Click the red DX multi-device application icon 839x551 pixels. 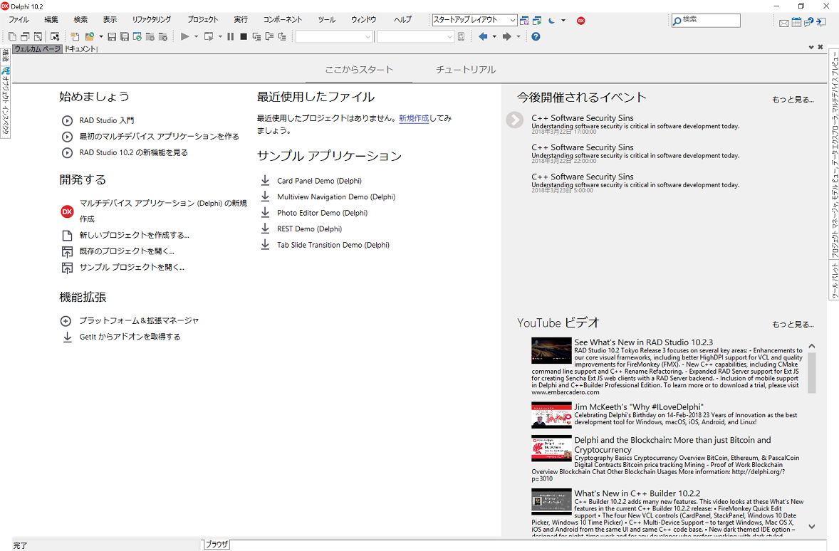pyautogui.click(x=67, y=212)
